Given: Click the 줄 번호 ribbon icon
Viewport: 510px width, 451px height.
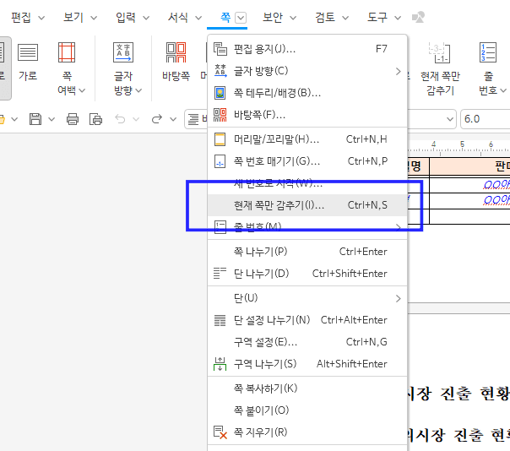Looking at the screenshot, I should pos(488,52).
